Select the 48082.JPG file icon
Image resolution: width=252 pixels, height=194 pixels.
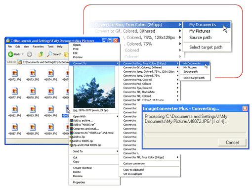pos(15,109)
